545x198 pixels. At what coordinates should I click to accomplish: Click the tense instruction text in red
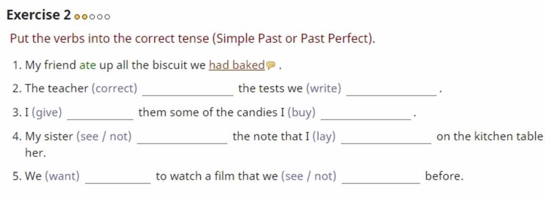pos(193,39)
